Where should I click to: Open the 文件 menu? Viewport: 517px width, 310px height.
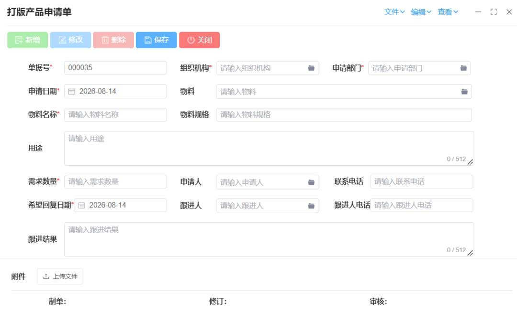coord(394,12)
